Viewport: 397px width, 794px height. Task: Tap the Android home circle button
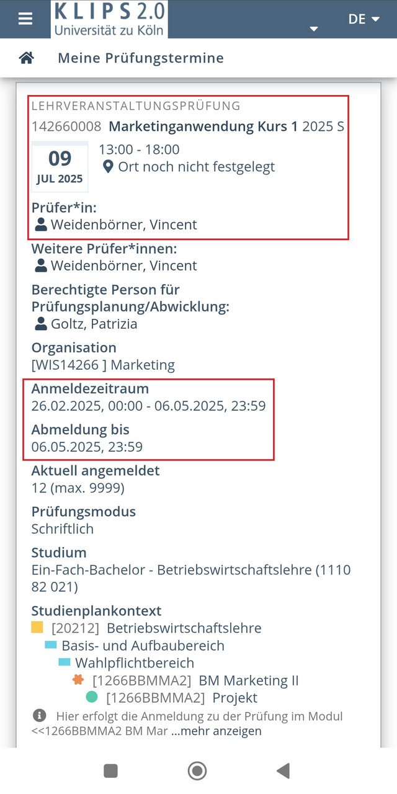pos(197,770)
